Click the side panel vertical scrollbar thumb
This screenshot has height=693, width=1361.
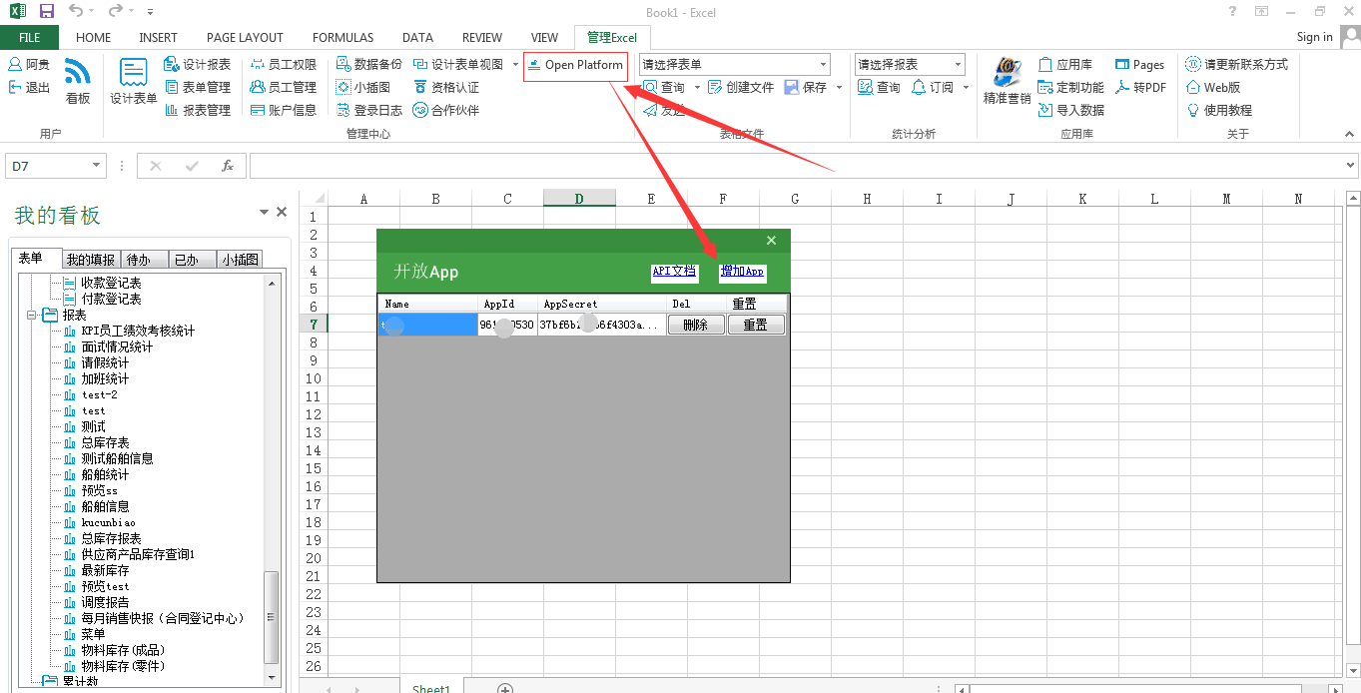272,617
